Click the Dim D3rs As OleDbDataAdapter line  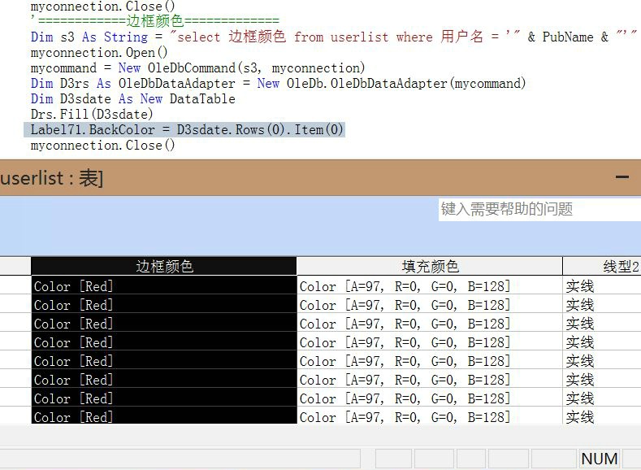click(278, 84)
